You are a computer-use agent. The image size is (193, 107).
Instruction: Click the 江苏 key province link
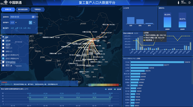click(25, 28)
